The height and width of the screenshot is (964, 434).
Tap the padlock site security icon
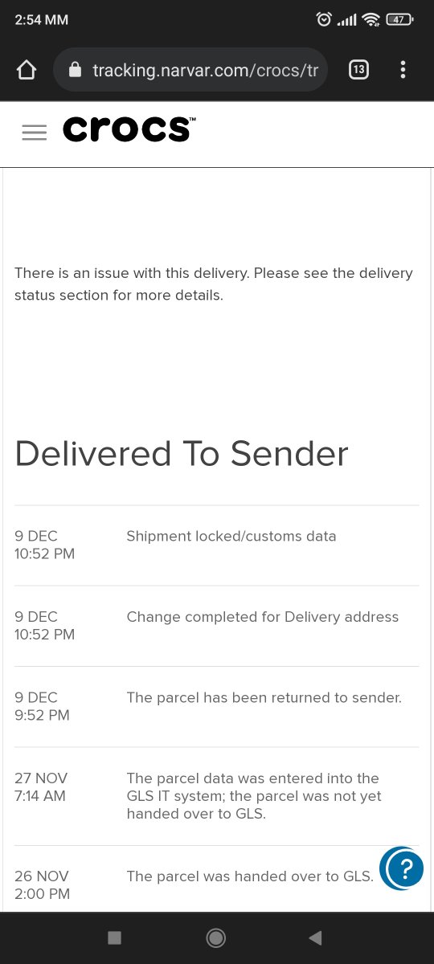click(76, 70)
